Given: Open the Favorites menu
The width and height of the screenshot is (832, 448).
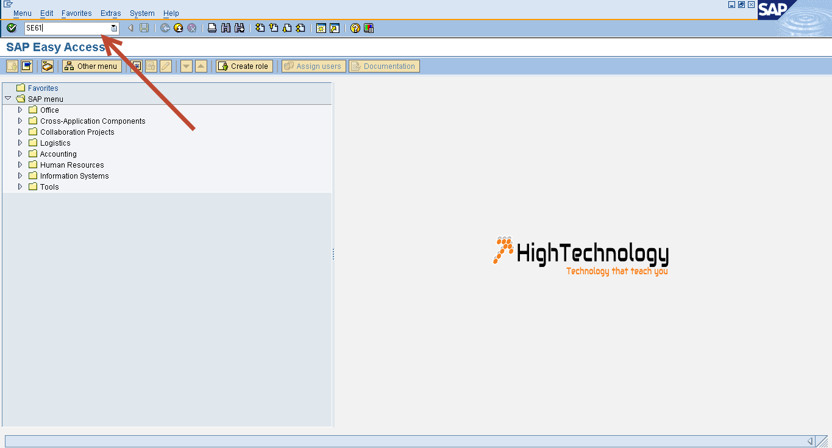Looking at the screenshot, I should 76,13.
